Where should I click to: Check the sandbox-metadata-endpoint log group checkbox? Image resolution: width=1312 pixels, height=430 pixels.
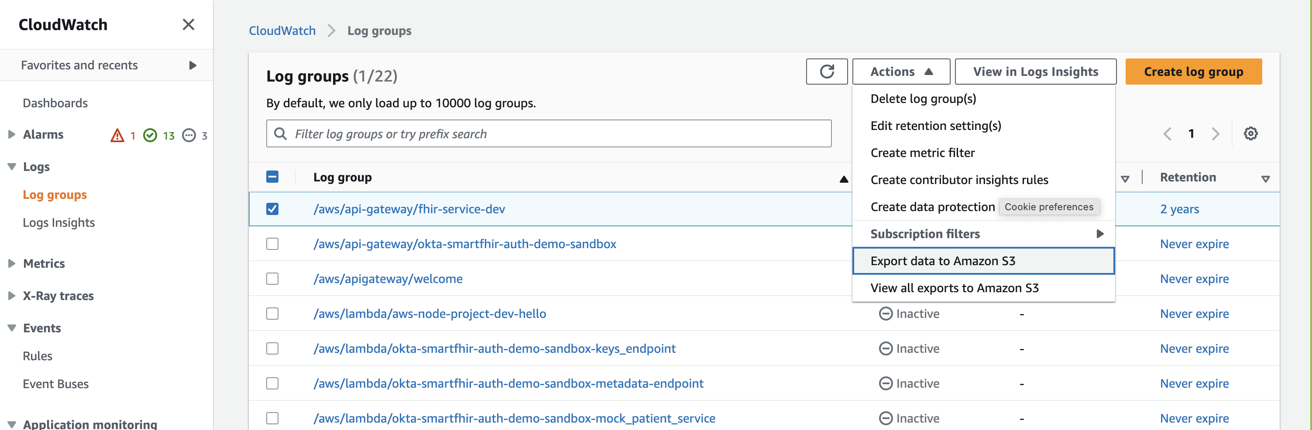(272, 384)
